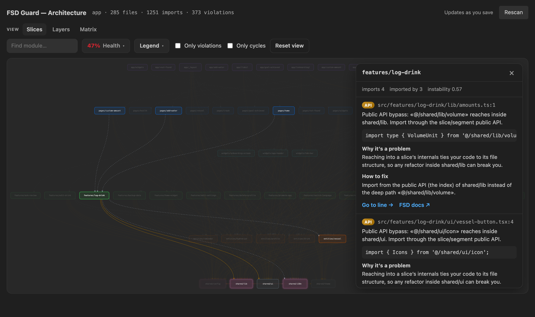Switch to the Slices view tab

click(34, 29)
